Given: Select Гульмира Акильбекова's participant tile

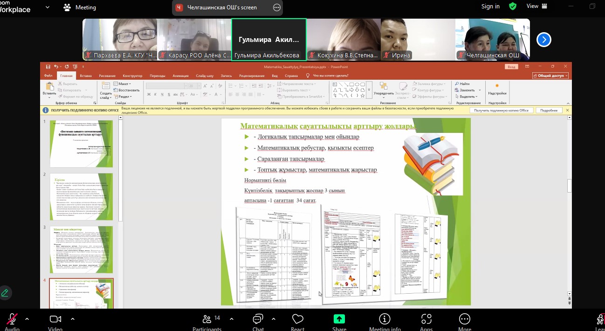Looking at the screenshot, I should pyautogui.click(x=269, y=40).
